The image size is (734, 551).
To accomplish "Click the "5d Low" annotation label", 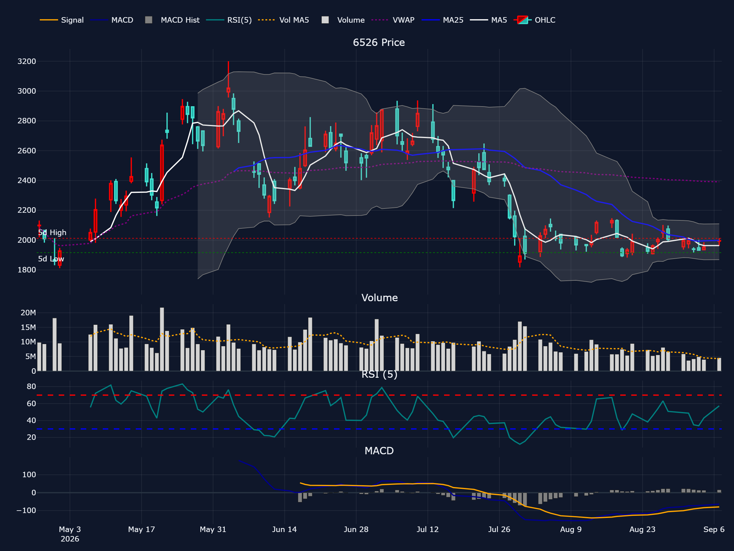I will [x=51, y=259].
